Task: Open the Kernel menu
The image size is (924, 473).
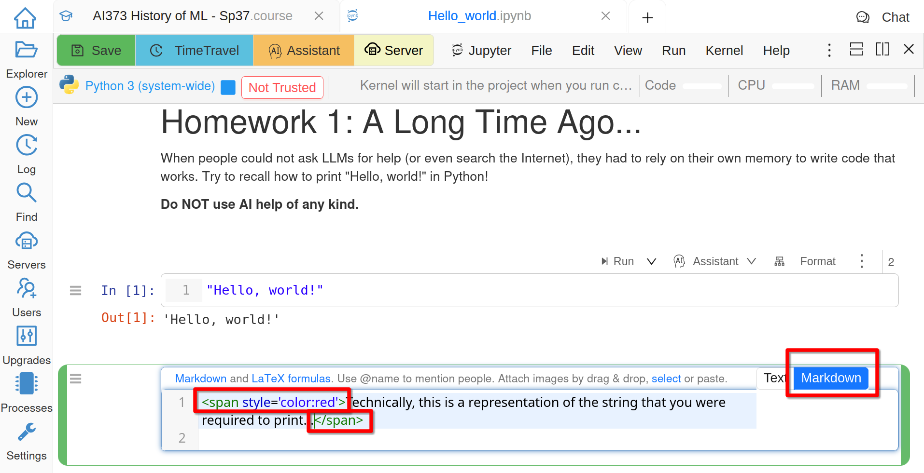Action: (724, 51)
